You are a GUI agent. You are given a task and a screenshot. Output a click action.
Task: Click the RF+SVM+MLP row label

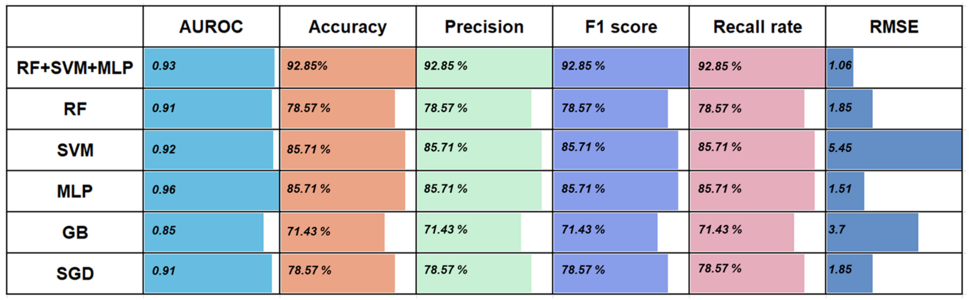pyautogui.click(x=75, y=68)
